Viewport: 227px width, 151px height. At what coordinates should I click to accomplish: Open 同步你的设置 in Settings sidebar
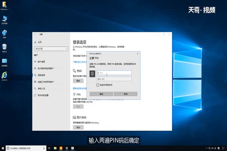(x=41, y=95)
